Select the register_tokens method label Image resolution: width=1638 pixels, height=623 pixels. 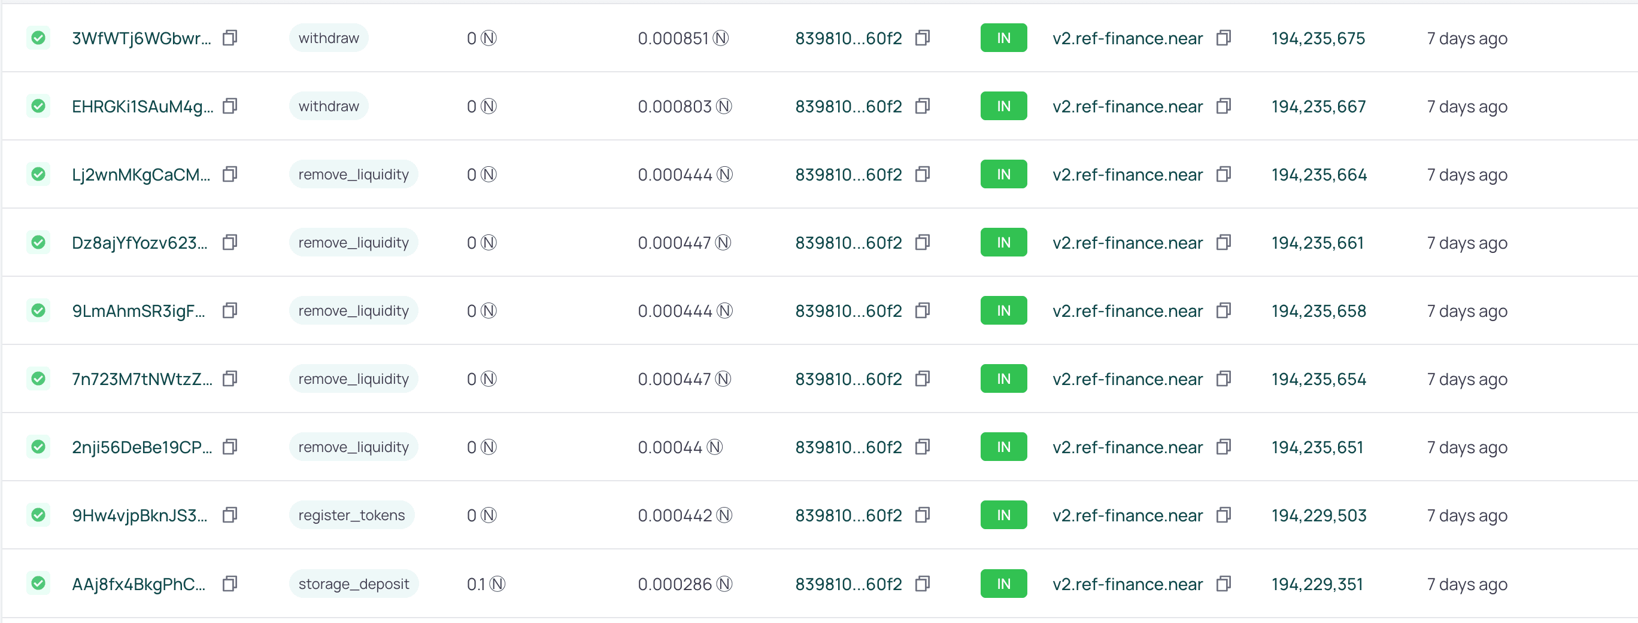tap(351, 515)
